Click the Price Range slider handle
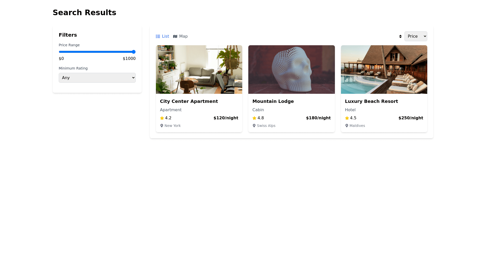486x273 pixels. pos(134,52)
